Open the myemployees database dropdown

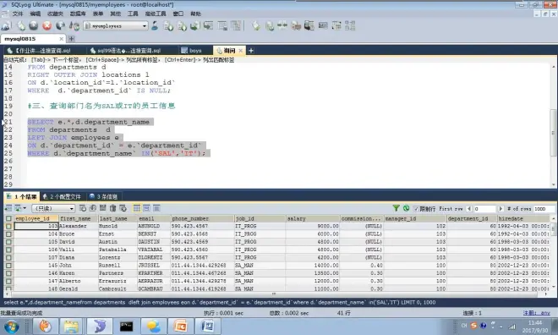[145, 26]
